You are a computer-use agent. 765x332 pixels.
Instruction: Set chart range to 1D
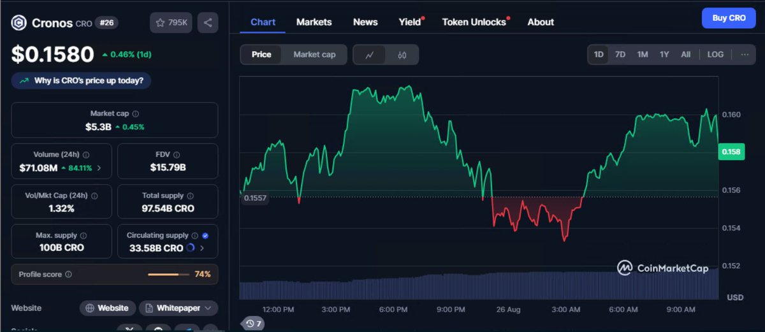599,54
